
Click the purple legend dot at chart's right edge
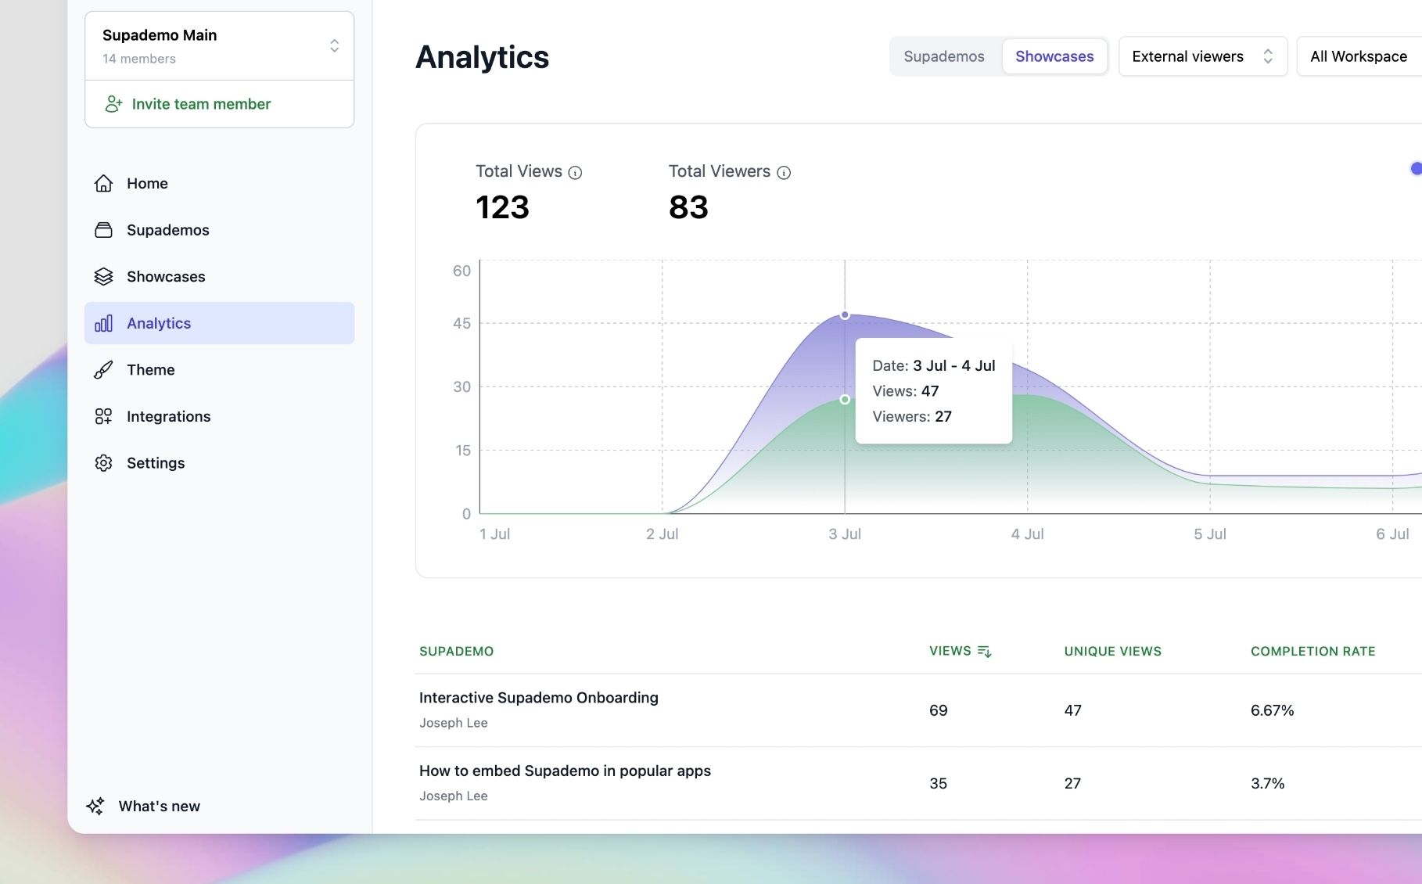point(1416,169)
